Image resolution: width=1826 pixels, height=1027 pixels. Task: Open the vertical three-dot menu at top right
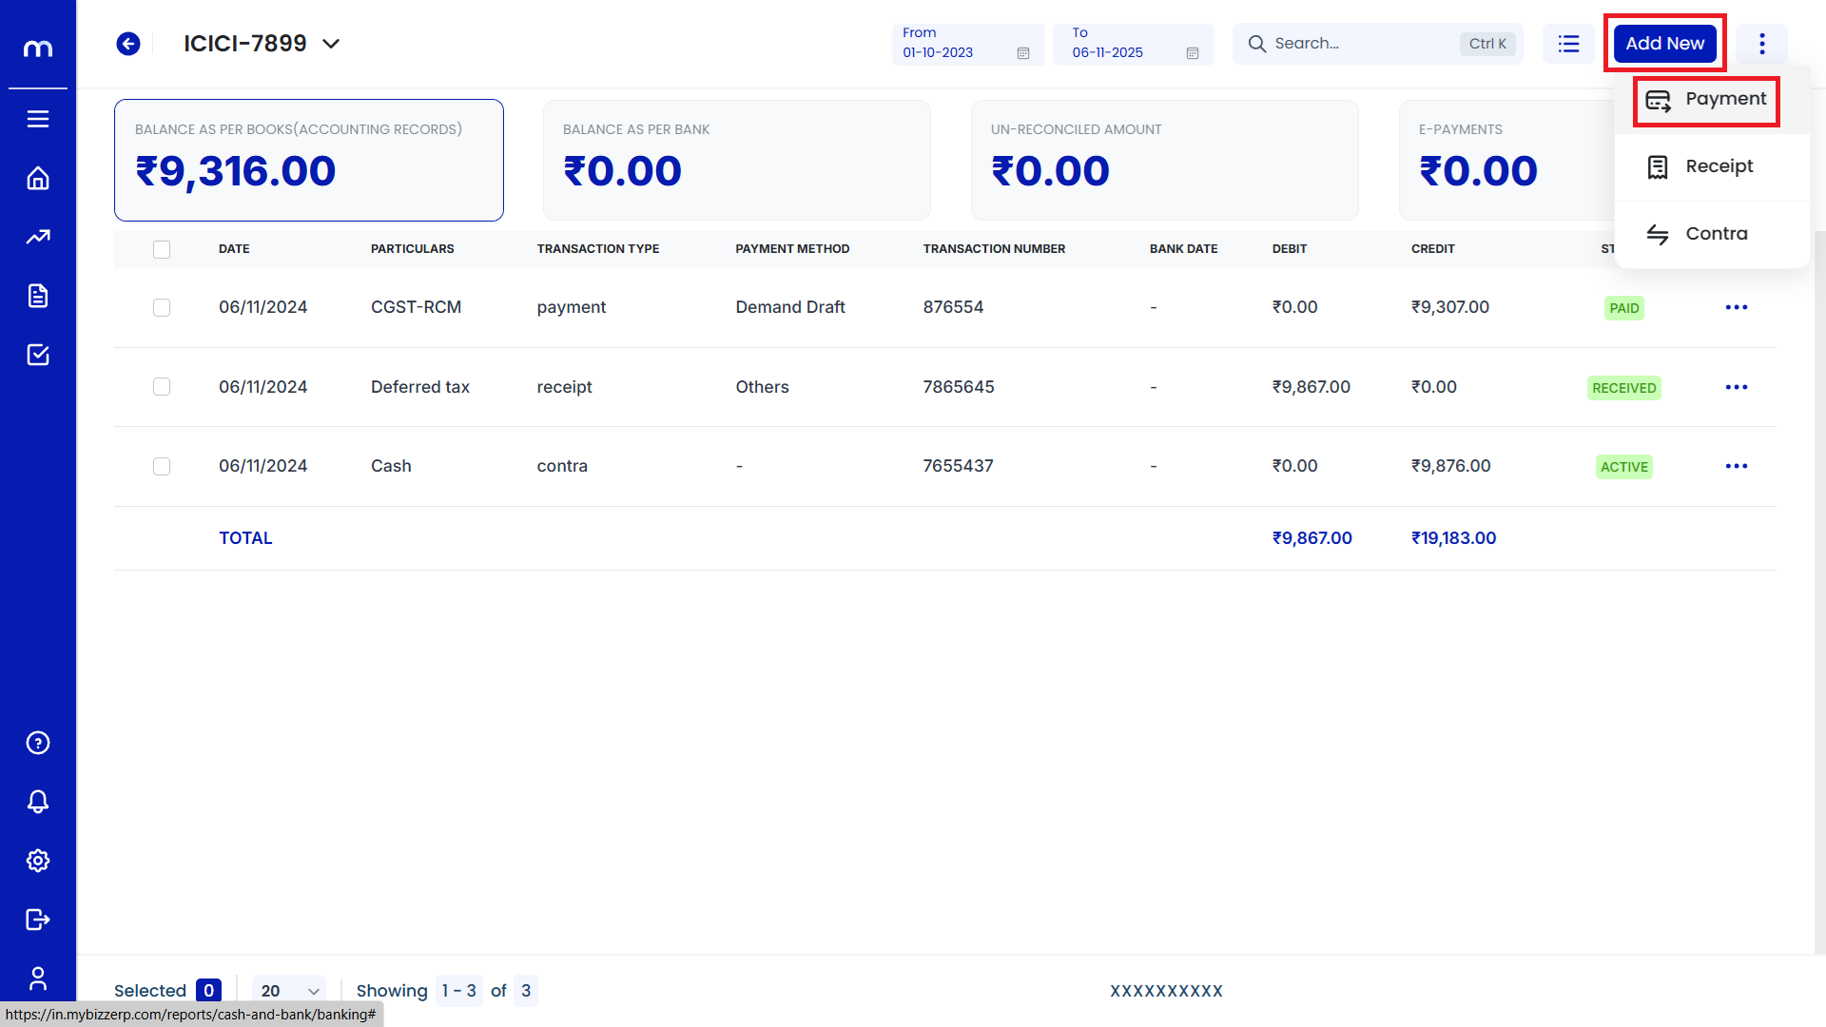(x=1761, y=44)
